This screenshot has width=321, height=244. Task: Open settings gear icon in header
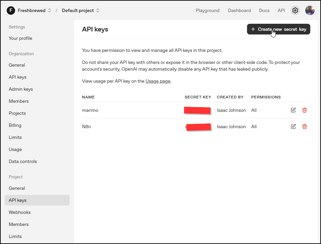295,10
